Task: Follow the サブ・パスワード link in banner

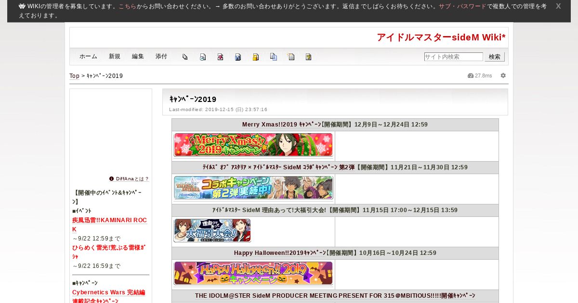Action: tap(462, 6)
